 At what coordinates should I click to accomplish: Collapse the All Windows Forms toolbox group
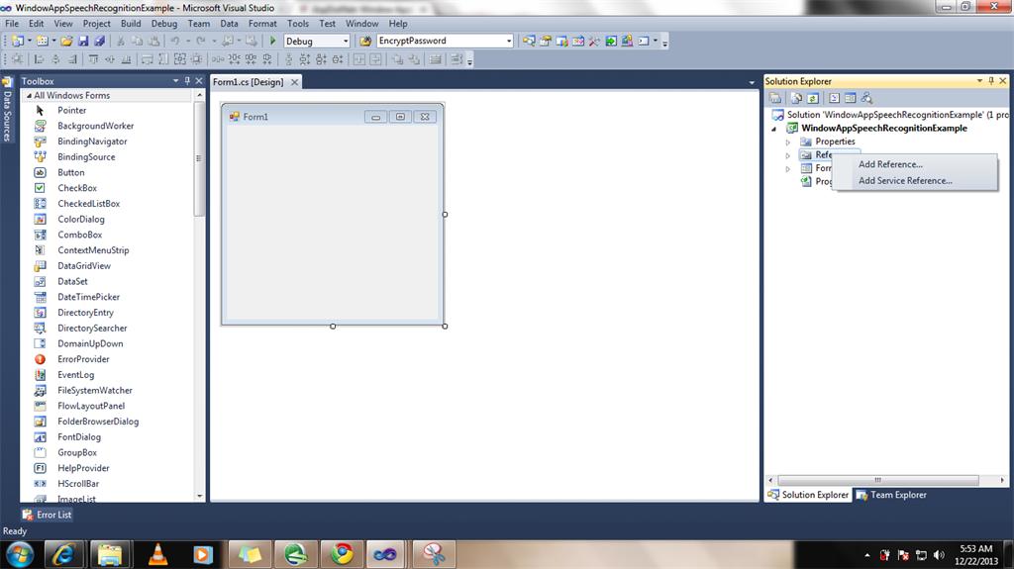(x=29, y=96)
